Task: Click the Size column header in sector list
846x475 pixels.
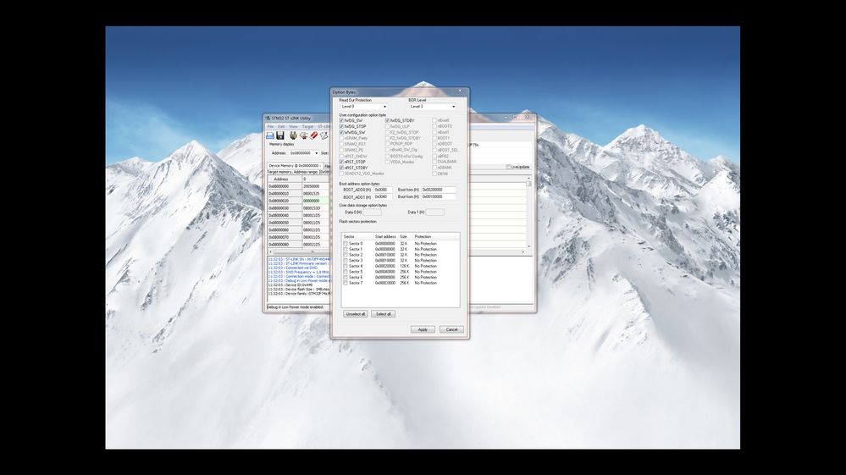Action: [406, 237]
